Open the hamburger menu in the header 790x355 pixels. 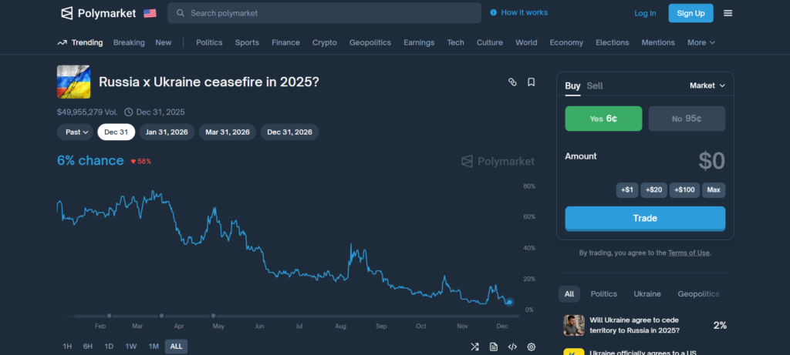pyautogui.click(x=728, y=13)
